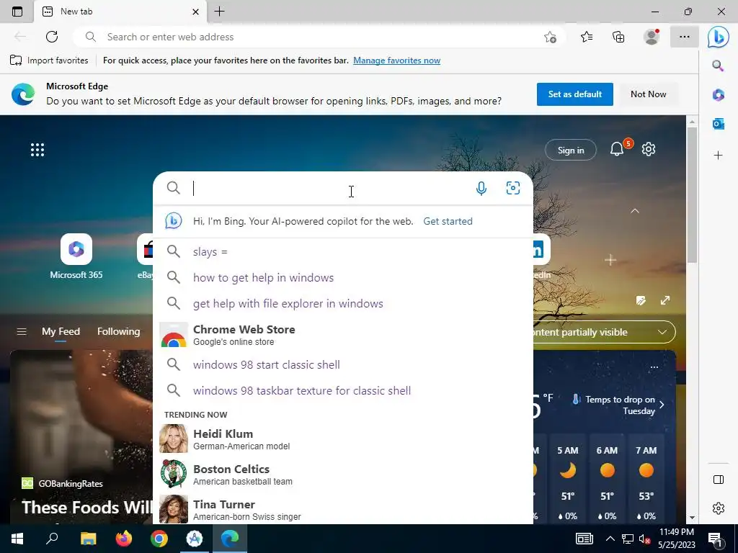Add a sidebar app with plus icon
The image size is (738, 553).
coord(719,156)
